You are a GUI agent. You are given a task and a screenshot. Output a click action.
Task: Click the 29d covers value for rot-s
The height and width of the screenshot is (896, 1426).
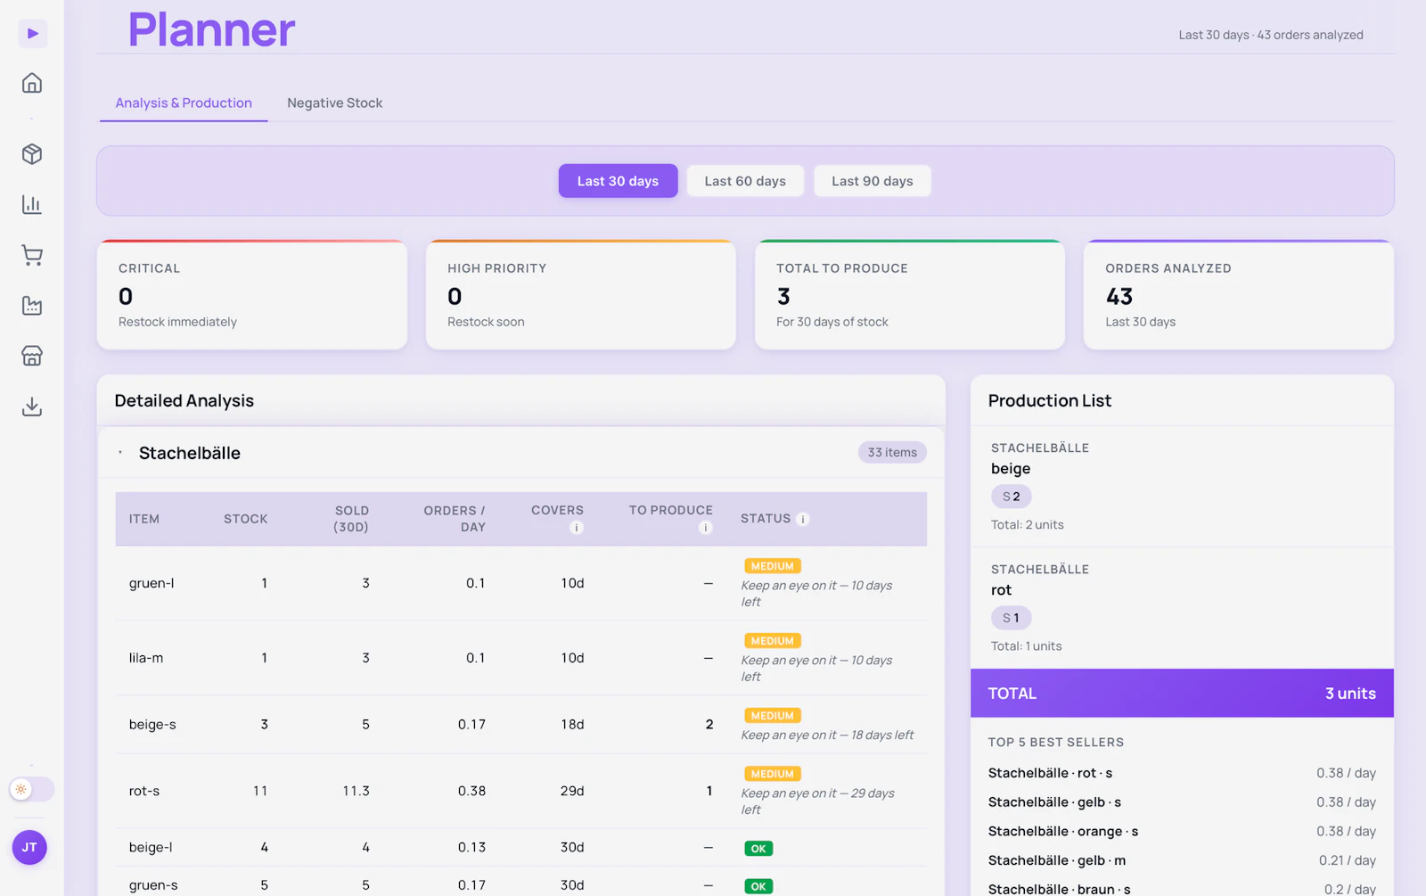tap(572, 791)
